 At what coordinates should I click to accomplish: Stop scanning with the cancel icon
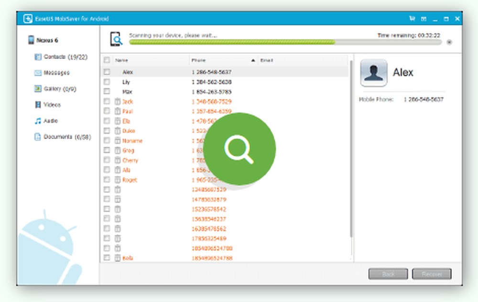(449, 42)
